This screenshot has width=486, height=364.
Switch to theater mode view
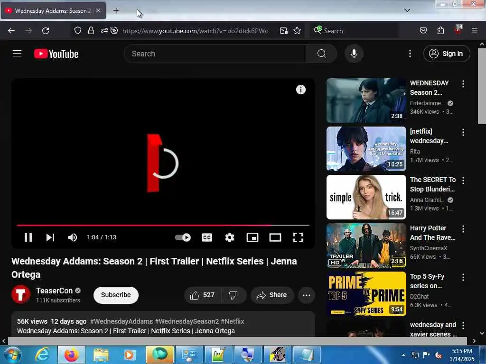point(275,237)
